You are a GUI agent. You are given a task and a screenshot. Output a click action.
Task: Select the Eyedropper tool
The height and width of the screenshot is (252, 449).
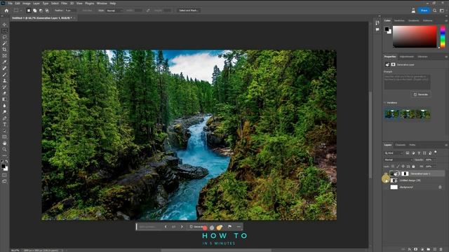click(4, 62)
